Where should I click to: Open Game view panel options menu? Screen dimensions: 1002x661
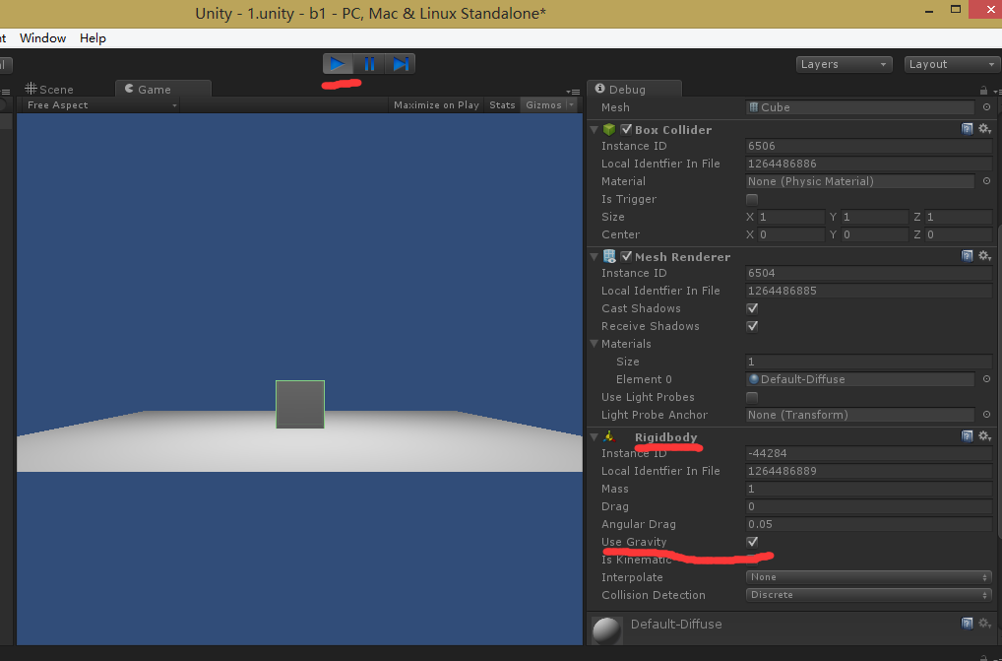pyautogui.click(x=573, y=92)
